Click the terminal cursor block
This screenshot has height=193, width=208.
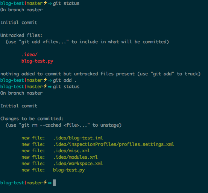click(54, 182)
